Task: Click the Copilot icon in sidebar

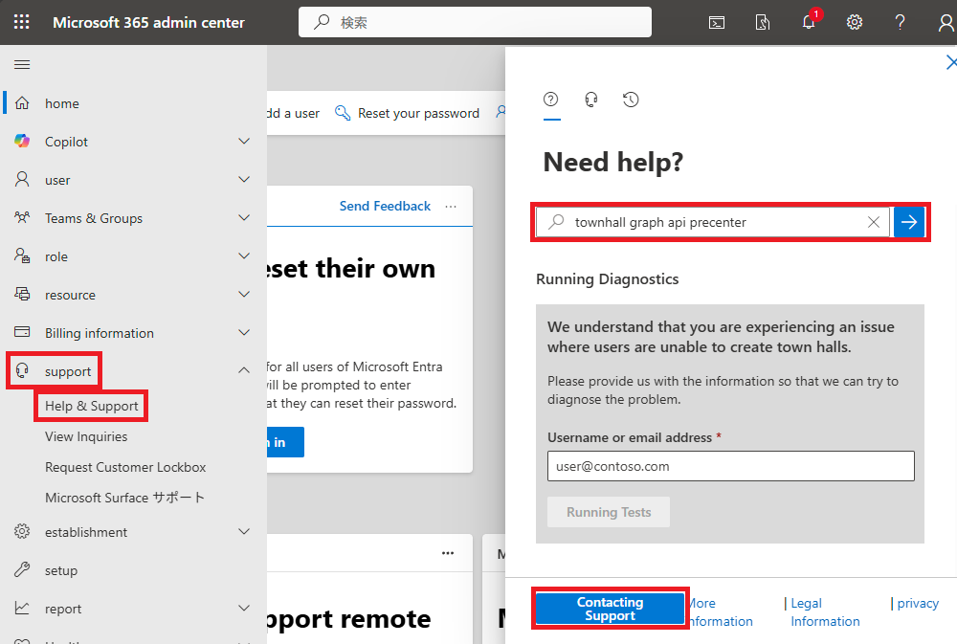Action: [x=22, y=141]
